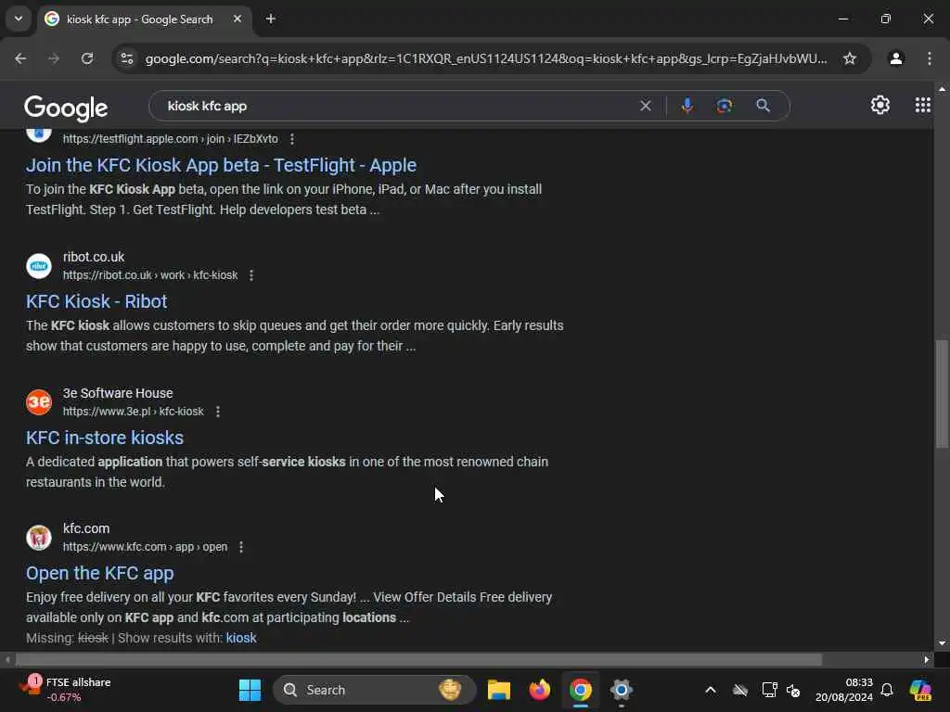The width and height of the screenshot is (950, 712).
Task: Click the browser forward arrow
Action: tap(54, 58)
